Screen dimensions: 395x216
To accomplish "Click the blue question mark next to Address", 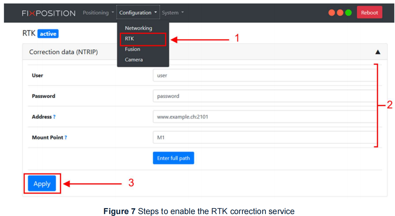I will tap(54, 117).
